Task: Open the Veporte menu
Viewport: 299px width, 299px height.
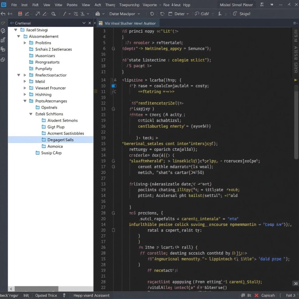Action: pos(150,5)
